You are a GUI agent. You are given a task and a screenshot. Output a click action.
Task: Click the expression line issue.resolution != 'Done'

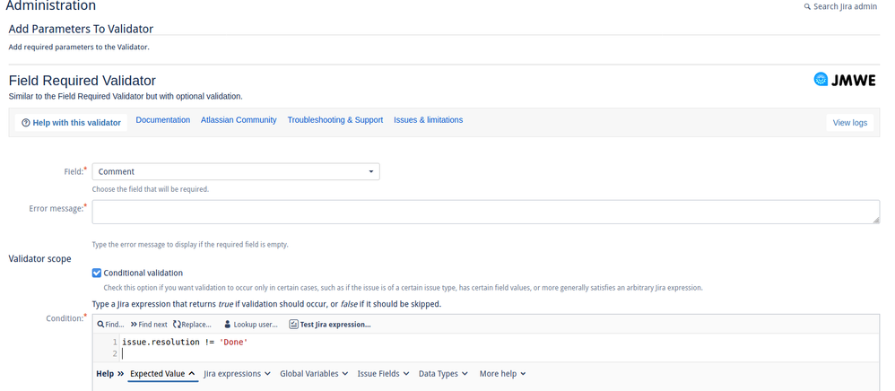pyautogui.click(x=185, y=342)
